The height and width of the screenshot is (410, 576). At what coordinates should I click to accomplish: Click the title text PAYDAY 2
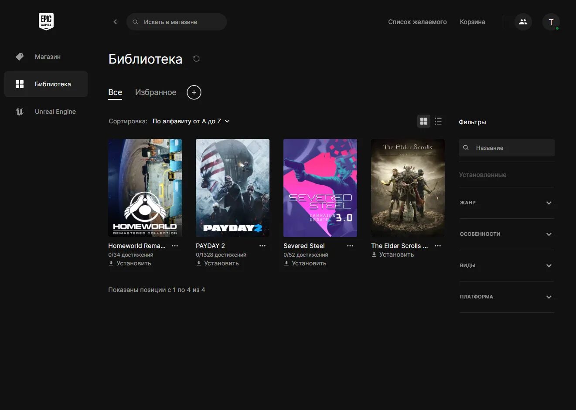210,246
